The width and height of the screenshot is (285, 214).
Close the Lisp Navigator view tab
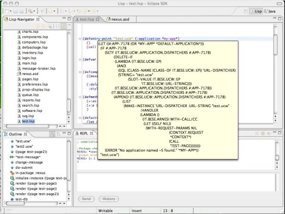[x=38, y=19]
